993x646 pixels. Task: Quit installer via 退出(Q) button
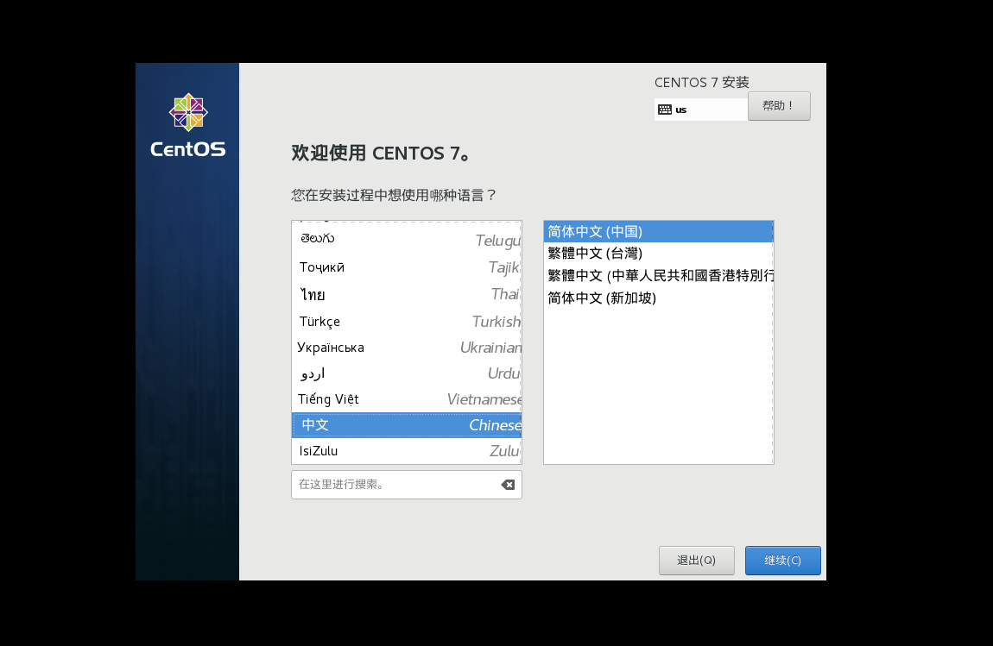(697, 561)
